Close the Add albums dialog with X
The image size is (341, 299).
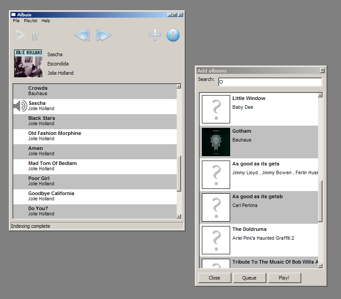tap(322, 70)
